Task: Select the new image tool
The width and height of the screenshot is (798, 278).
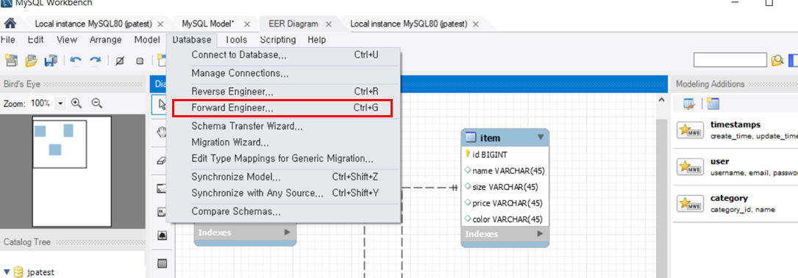Action: tap(162, 236)
